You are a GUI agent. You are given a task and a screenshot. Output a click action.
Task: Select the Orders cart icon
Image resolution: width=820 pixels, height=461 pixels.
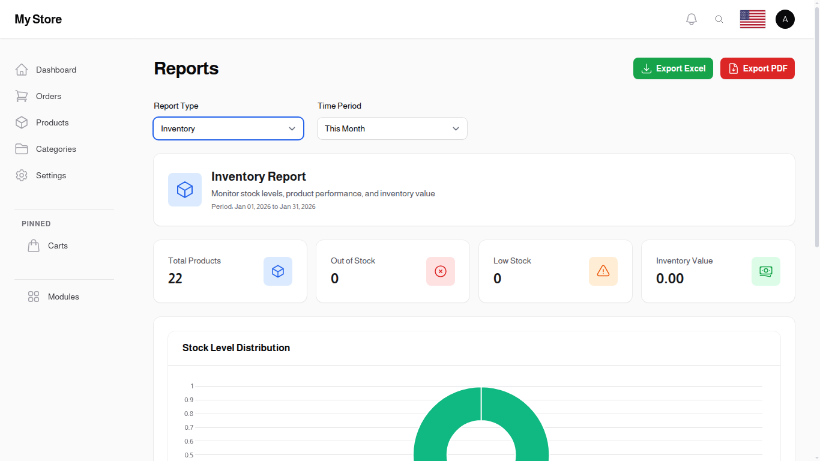click(22, 96)
